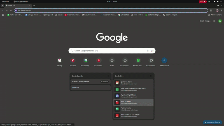Open the Husarion sp. calendar shortcut
Image resolution: width=224 pixels, height=126 pixels.
tap(86, 60)
